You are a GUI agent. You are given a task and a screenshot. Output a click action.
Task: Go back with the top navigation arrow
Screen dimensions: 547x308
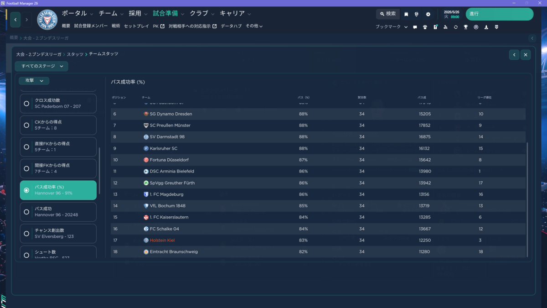[15, 20]
